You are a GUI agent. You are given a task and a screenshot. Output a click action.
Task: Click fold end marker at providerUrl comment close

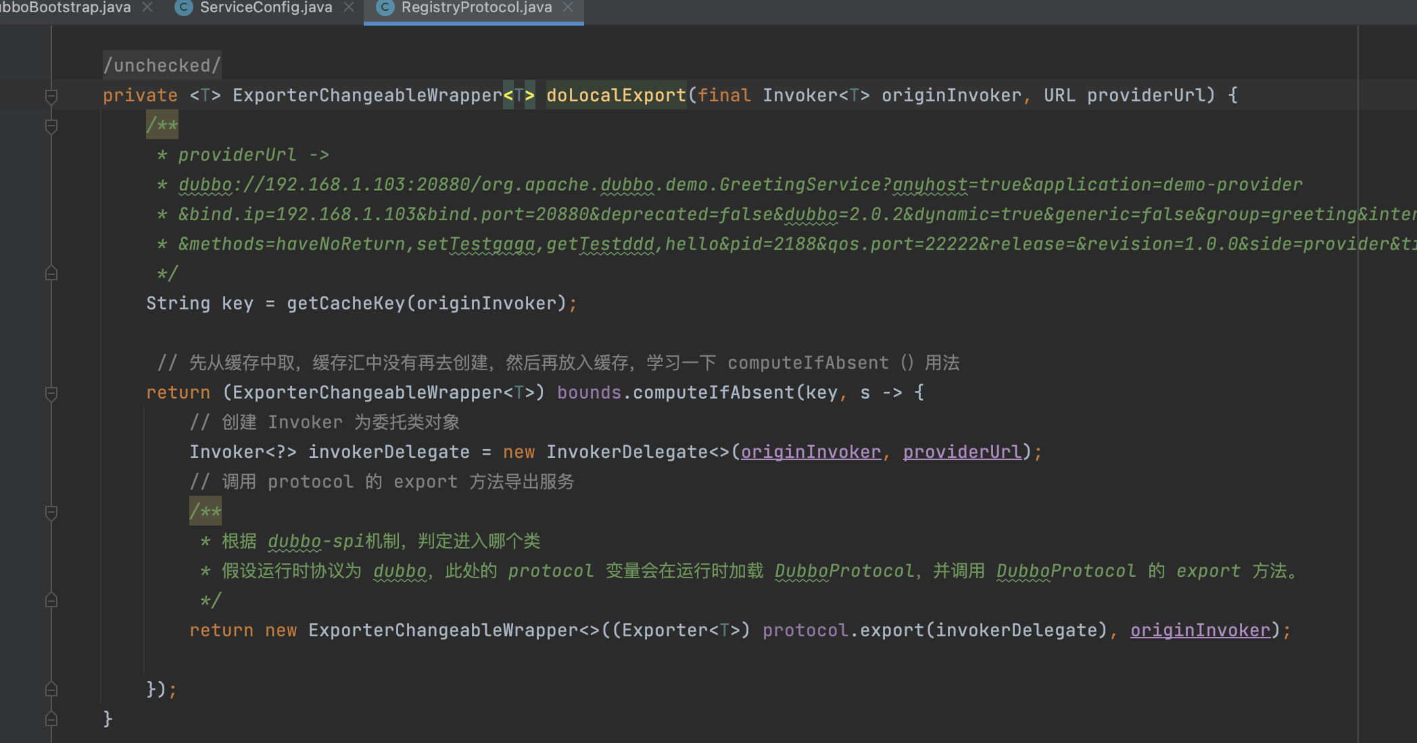(51, 274)
